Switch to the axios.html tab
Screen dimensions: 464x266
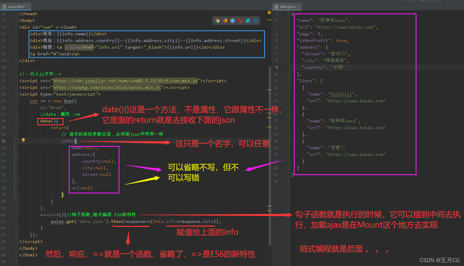tap(16, 6)
